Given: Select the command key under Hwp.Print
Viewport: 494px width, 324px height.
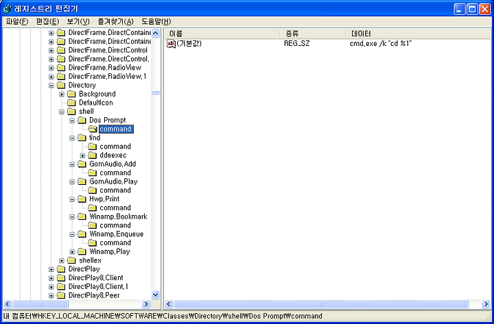Looking at the screenshot, I should [x=115, y=208].
